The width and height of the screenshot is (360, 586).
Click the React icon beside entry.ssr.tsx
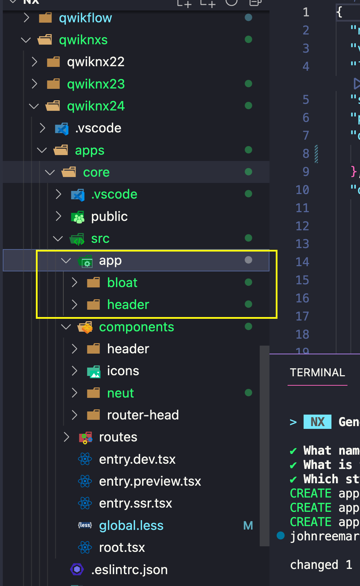click(85, 503)
